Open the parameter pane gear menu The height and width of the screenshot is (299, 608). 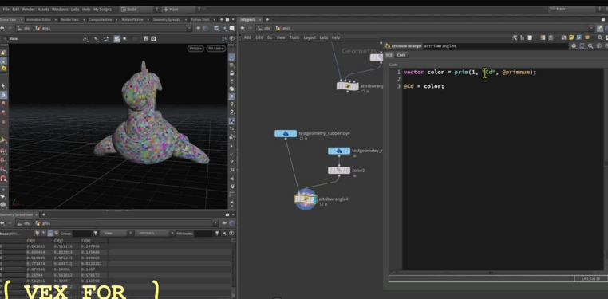point(574,46)
